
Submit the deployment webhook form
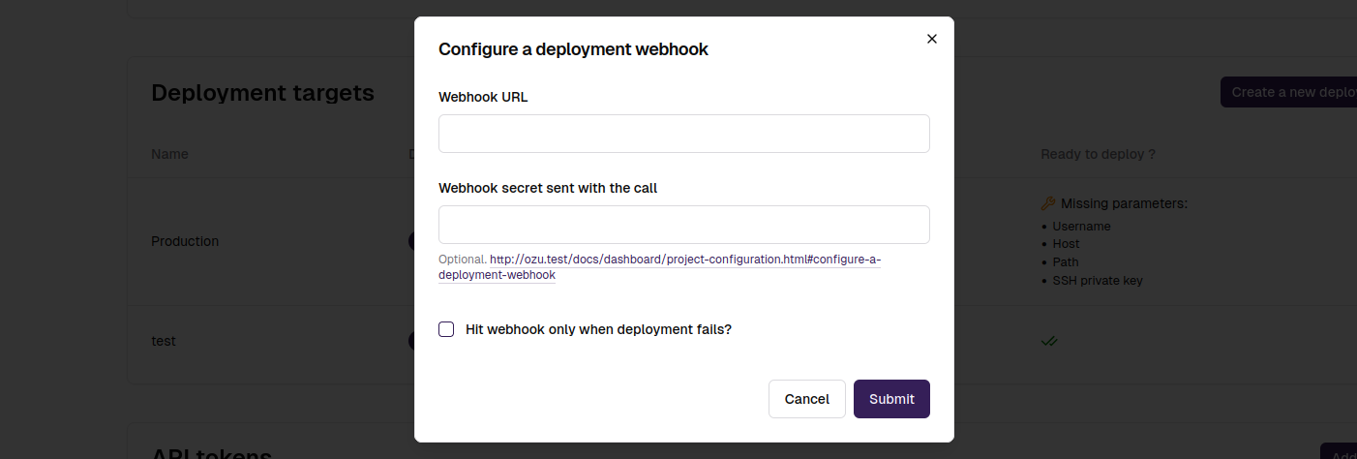[x=891, y=399]
